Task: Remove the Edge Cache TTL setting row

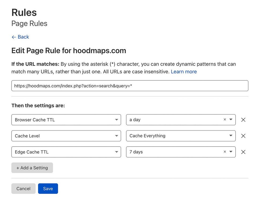Action: coord(243,152)
